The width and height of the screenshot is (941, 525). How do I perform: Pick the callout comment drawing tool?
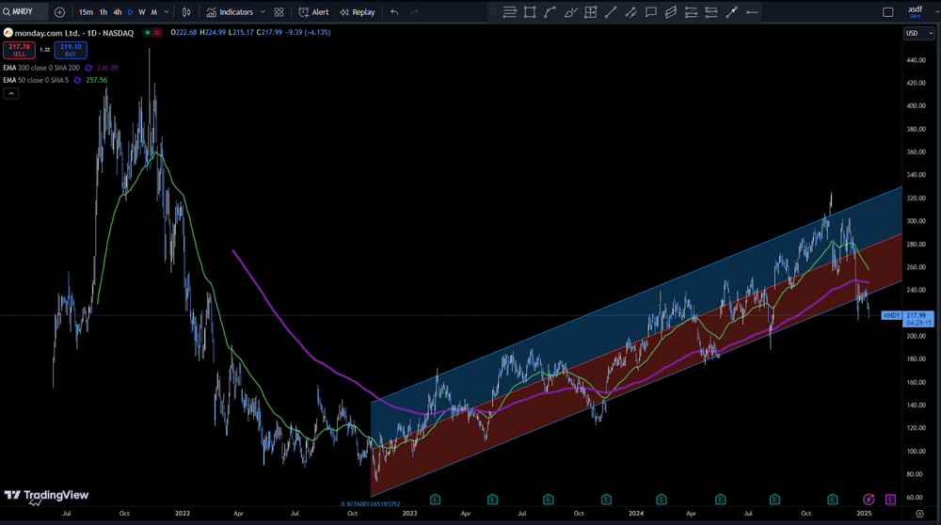pyautogui.click(x=650, y=12)
